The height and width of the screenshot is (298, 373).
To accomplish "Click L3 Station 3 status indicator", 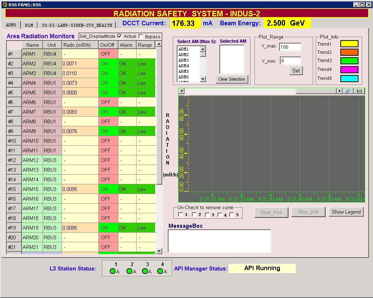I will pyautogui.click(x=145, y=271).
